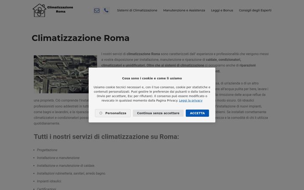Click list item 'Installazioni rubinetteria, sanitari, arredo bagno.'
This screenshot has width=304, height=190.
pyautogui.click(x=71, y=174)
